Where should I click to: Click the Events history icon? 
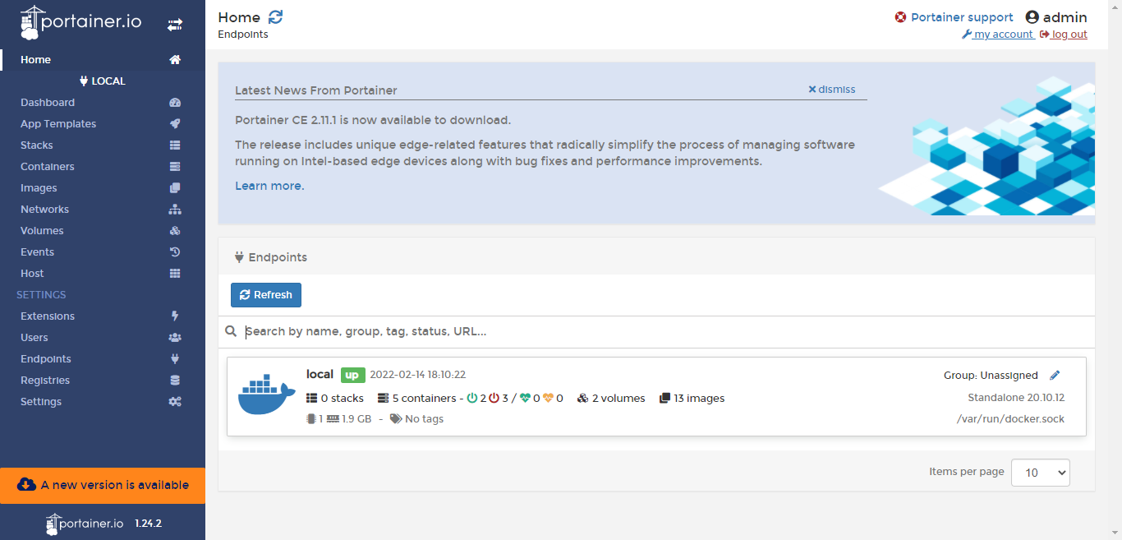[175, 252]
